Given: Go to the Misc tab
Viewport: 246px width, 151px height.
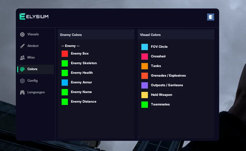Looking at the screenshot, I should coord(35,58).
